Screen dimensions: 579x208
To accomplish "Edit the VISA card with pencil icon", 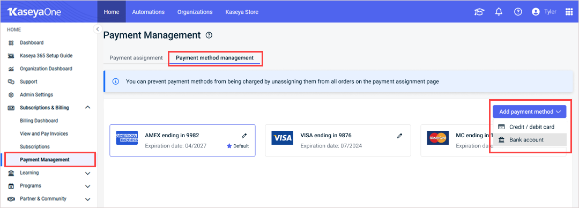I will click(x=399, y=136).
